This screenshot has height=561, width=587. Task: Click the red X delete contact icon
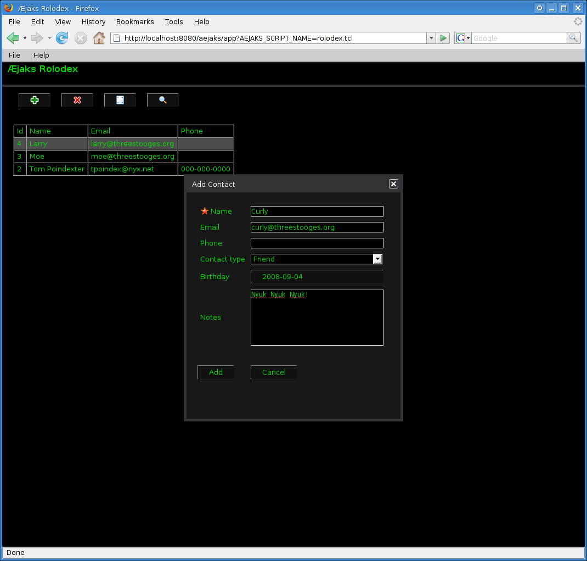[77, 100]
